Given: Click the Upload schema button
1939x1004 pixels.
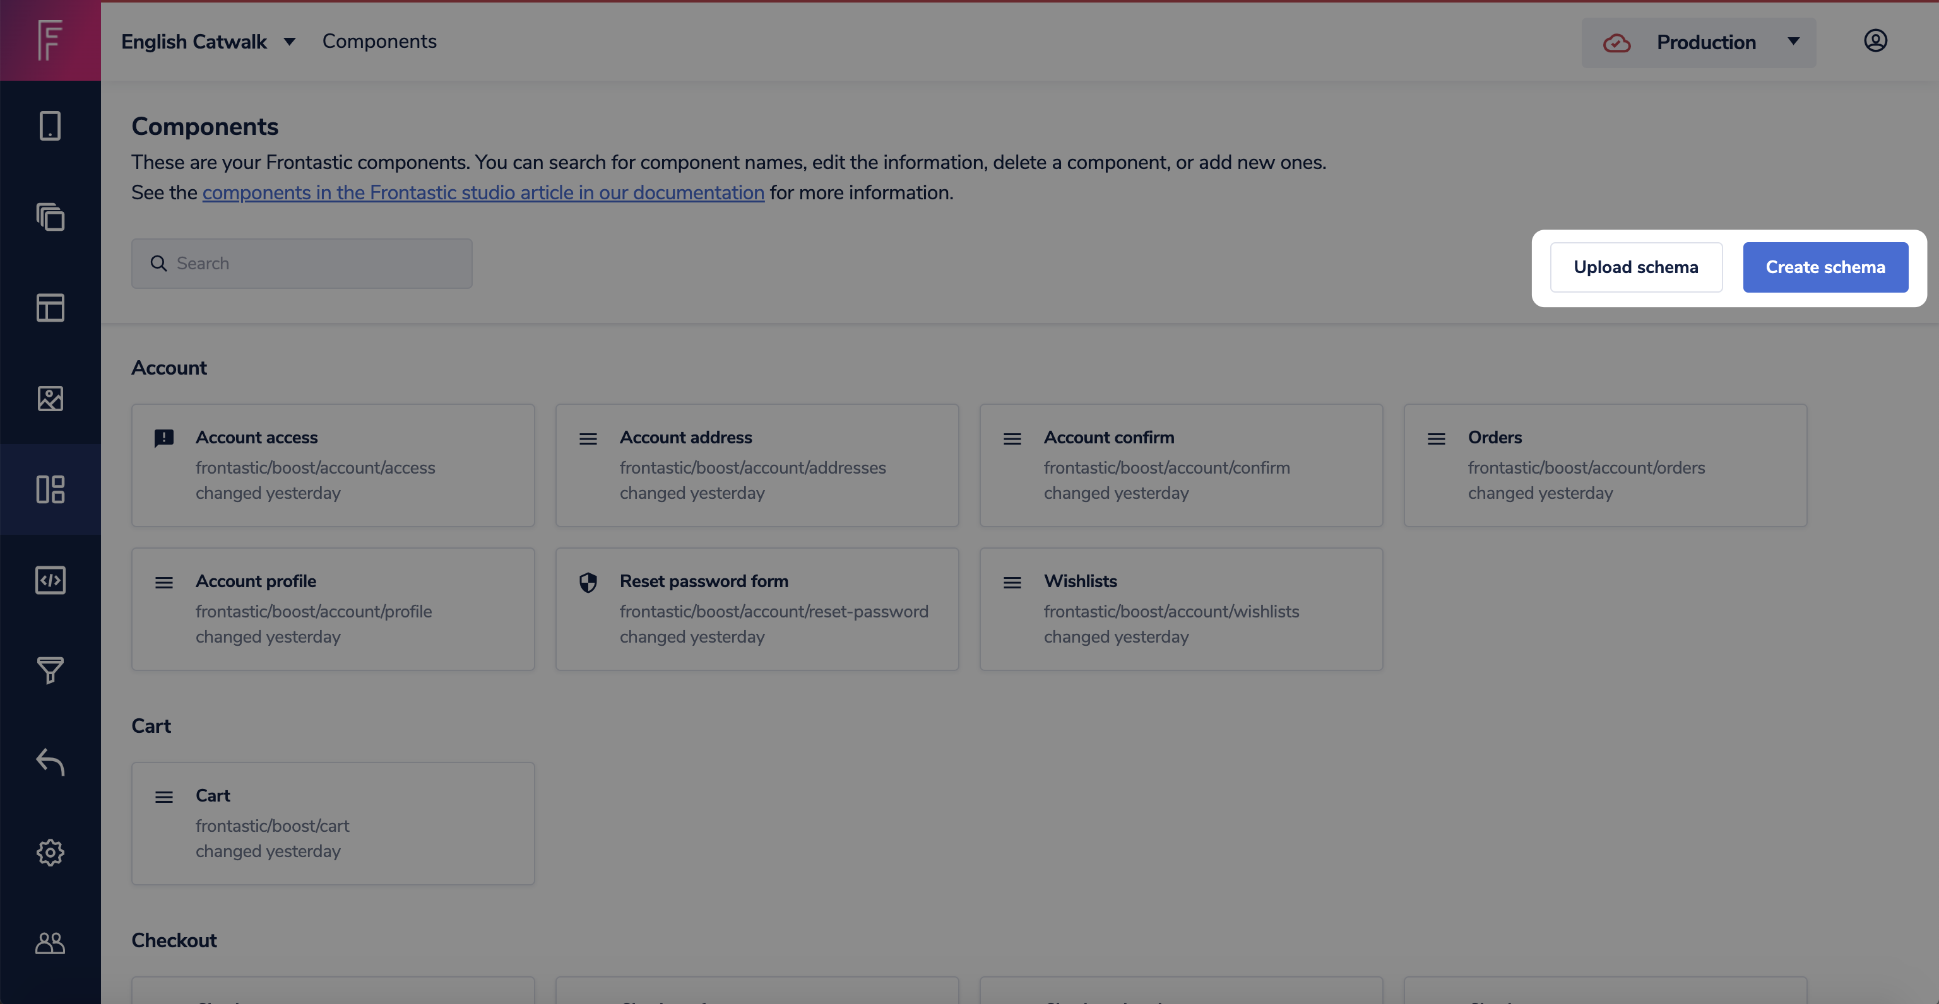Looking at the screenshot, I should pyautogui.click(x=1635, y=267).
